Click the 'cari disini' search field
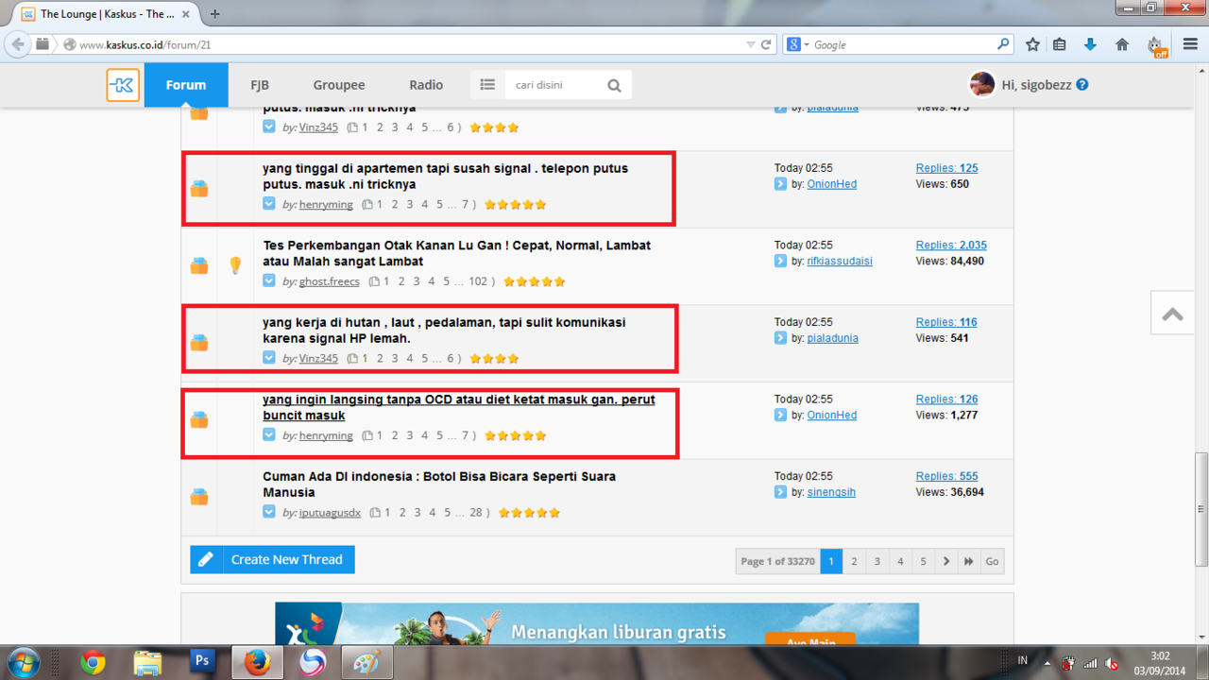The height and width of the screenshot is (680, 1209). (553, 85)
